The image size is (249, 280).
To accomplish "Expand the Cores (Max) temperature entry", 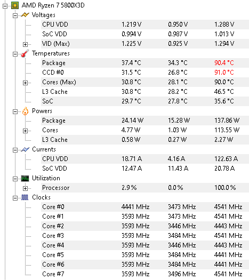I will 26,83.
